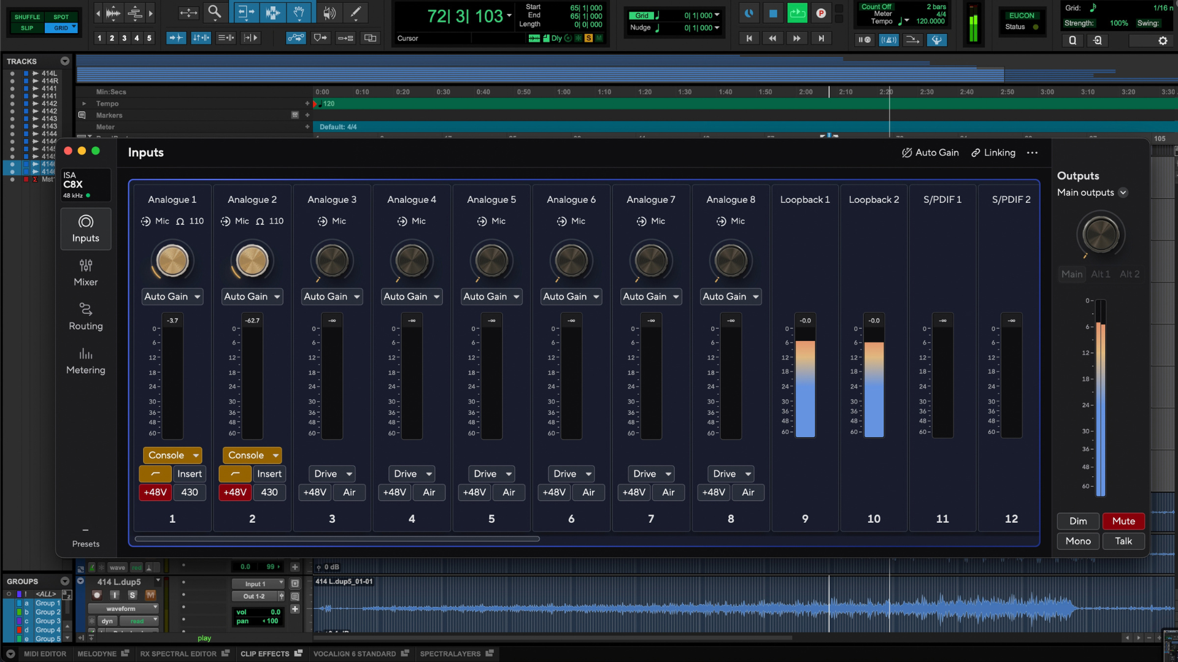Click the record enable button in transport

[x=821, y=13]
